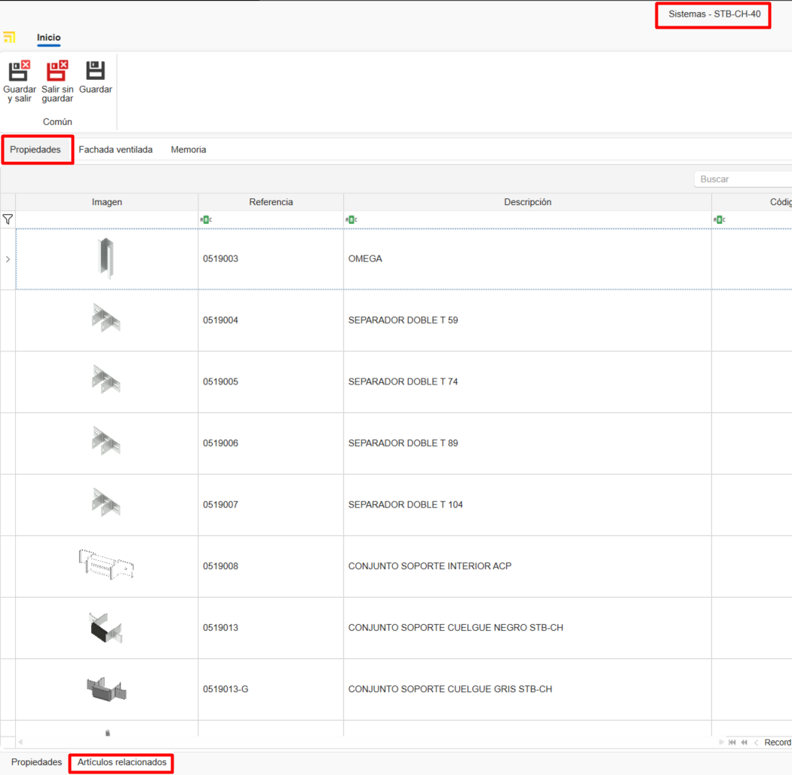The width and height of the screenshot is (792, 775).
Task: Sort by Referencia column header
Action: coord(271,202)
